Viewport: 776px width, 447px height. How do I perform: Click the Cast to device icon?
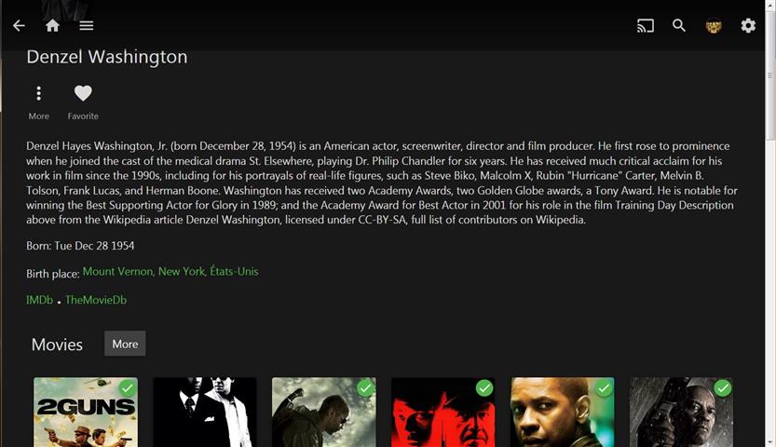click(x=646, y=26)
